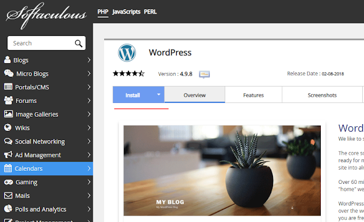Image resolution: width=364 pixels, height=222 pixels.
Task: Click the Calendars grid icon
Action: [8, 168]
